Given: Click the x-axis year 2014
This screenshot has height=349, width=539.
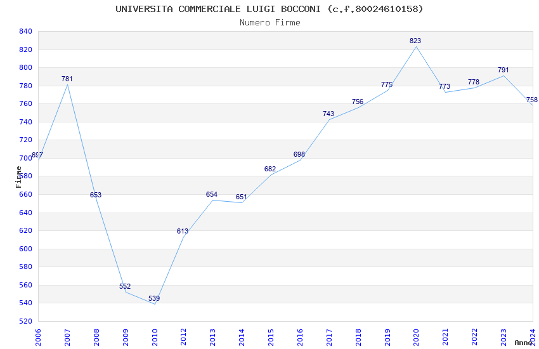Looking at the screenshot, I should (x=242, y=337).
